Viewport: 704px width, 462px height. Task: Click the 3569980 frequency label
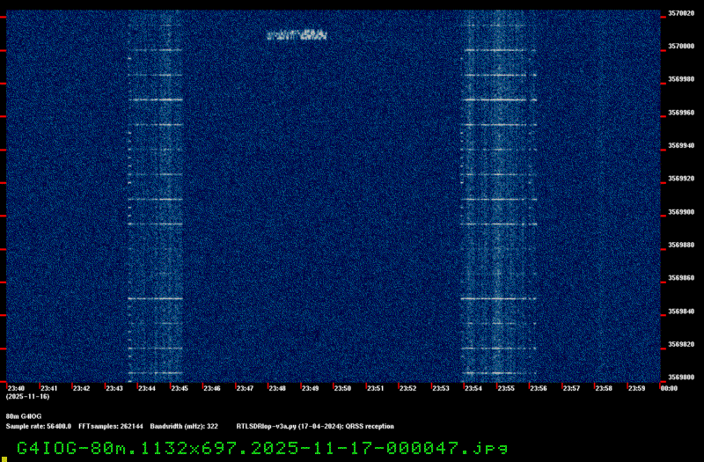click(x=681, y=79)
